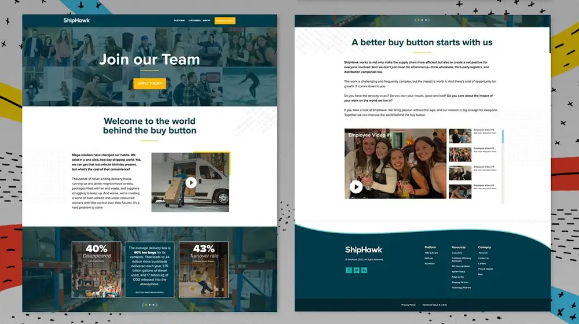Viewport: 579px width, 324px height.
Task: Click the Facebook icon in the footer
Action: pos(349,270)
